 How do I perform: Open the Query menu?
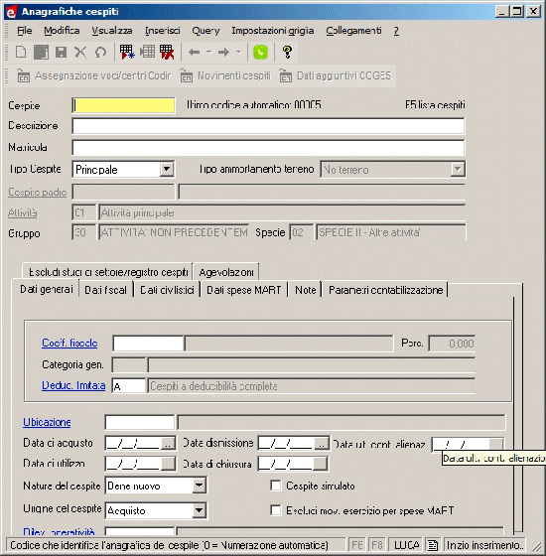(x=205, y=31)
